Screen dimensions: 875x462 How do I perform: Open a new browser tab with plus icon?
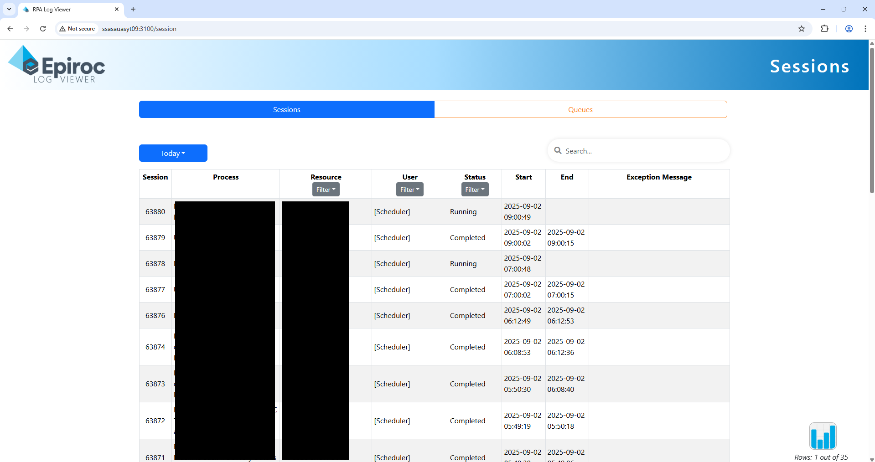tap(133, 9)
